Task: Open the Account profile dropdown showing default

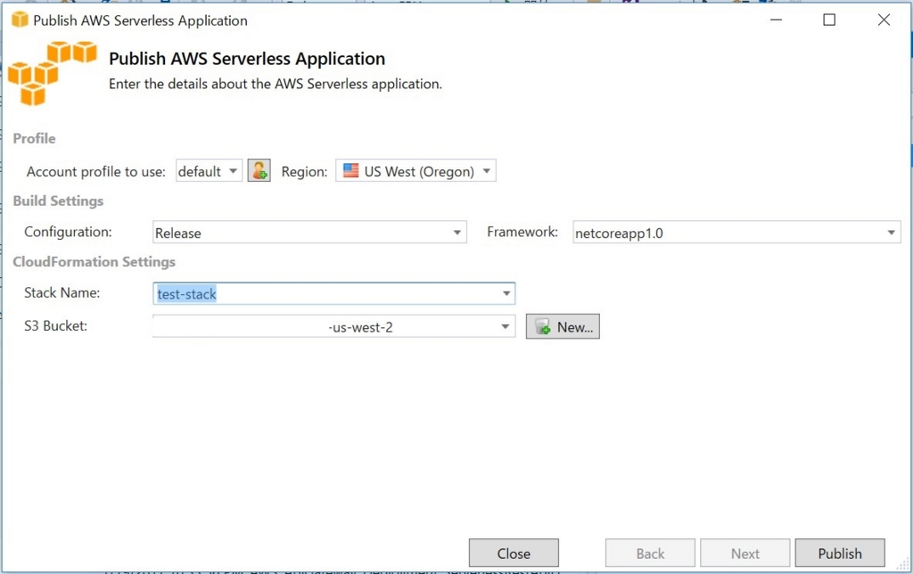Action: point(209,171)
